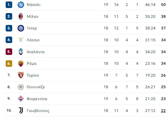This screenshot has width=168, height=117.
Task: Click the Inter club crest
Action: click(21, 28)
